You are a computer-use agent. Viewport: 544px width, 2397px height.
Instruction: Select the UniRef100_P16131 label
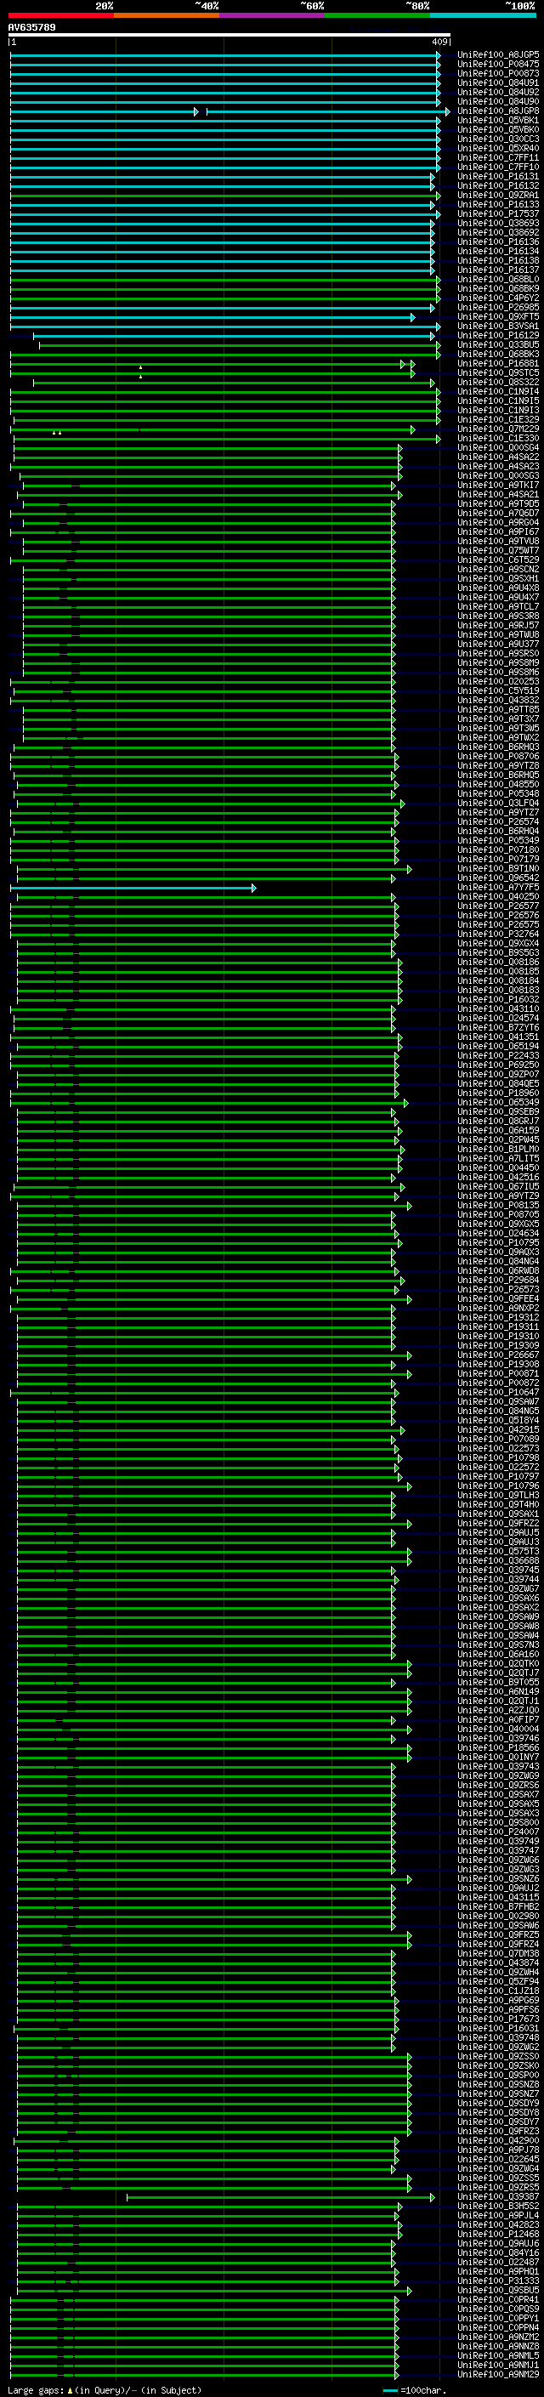(498, 176)
